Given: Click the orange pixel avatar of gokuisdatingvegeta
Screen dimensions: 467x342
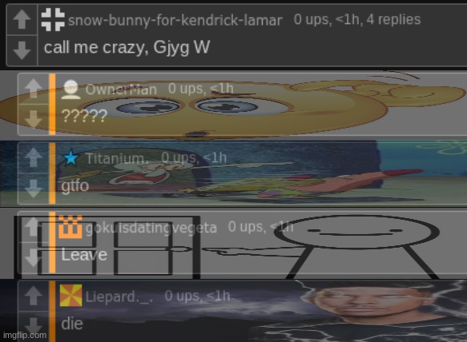Looking at the screenshot, I should pos(70,227).
